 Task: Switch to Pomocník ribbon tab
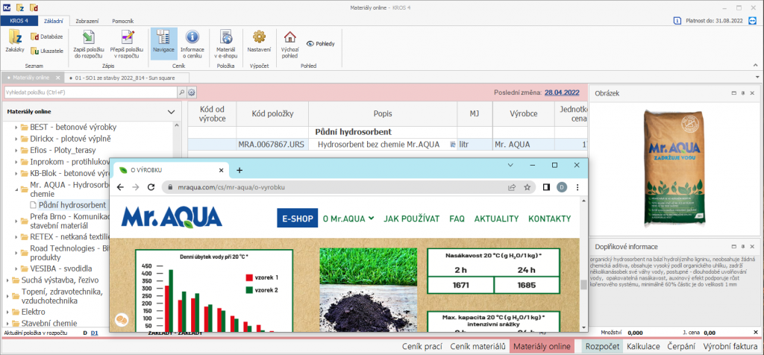click(123, 21)
